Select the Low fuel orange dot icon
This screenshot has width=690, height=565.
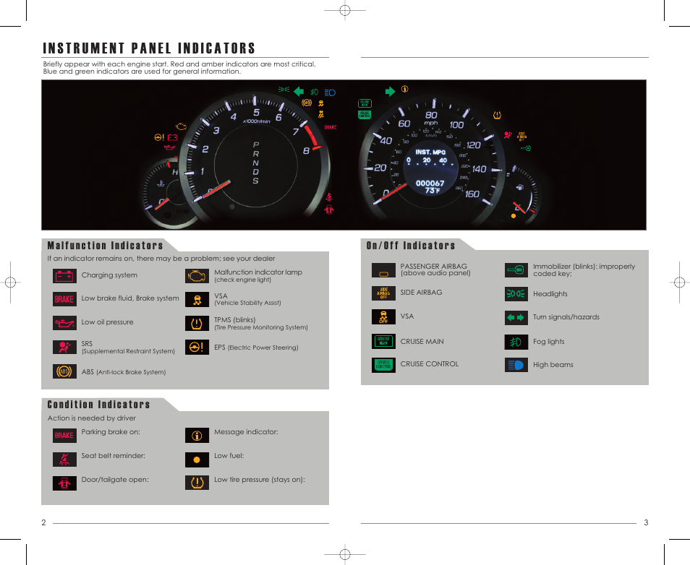[197, 460]
